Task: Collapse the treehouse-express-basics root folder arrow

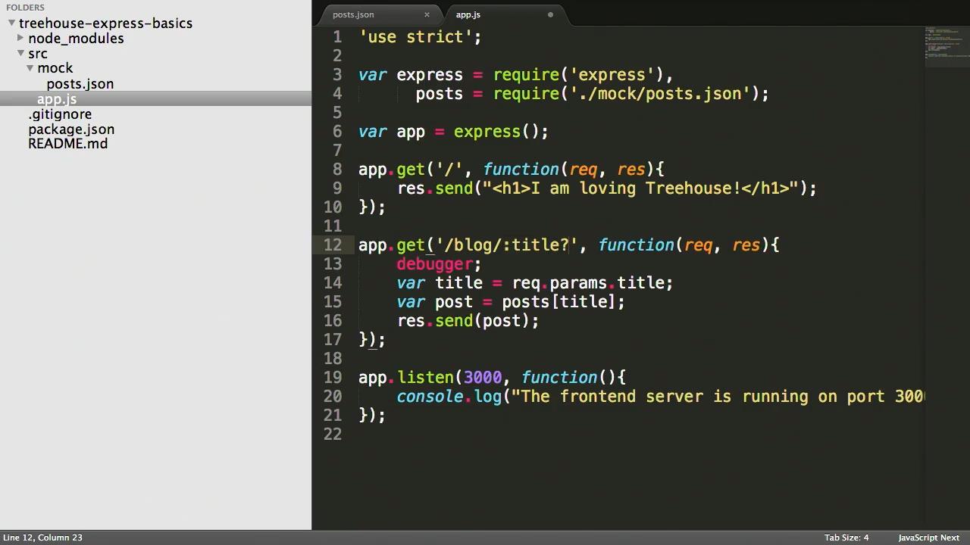Action: (x=12, y=23)
